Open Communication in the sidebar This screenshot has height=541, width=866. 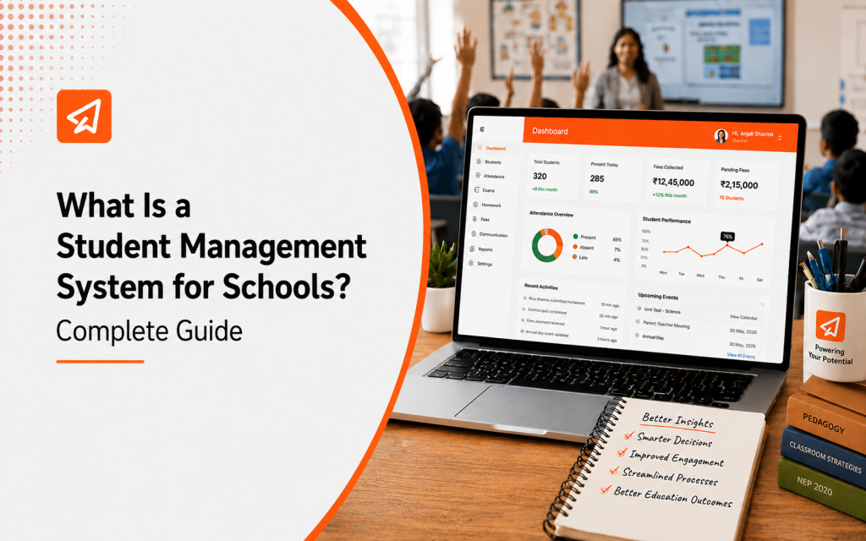(490, 234)
